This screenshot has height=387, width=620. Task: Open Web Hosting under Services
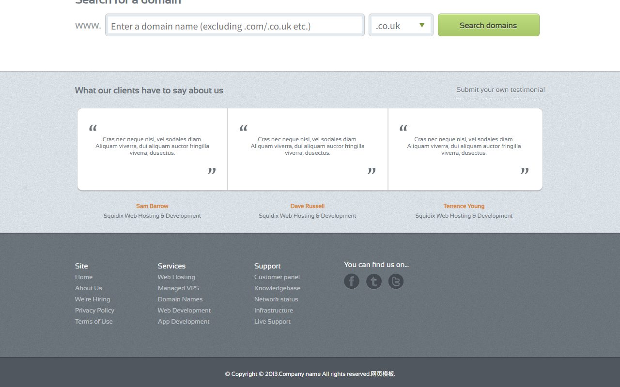176,277
